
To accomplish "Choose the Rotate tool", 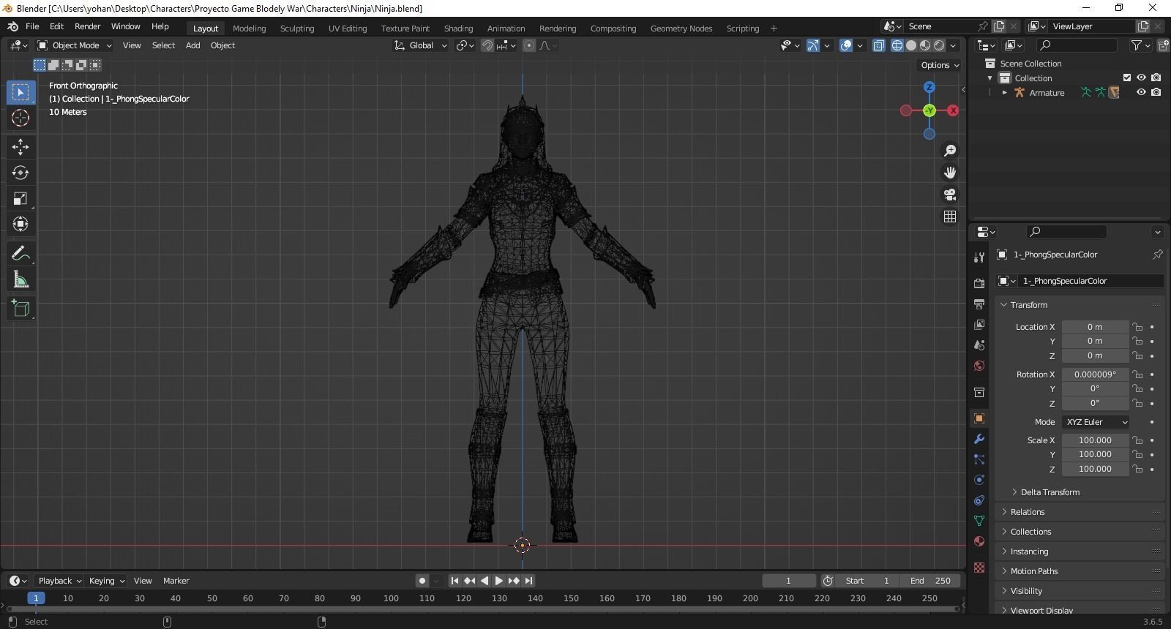I will 20,173.
